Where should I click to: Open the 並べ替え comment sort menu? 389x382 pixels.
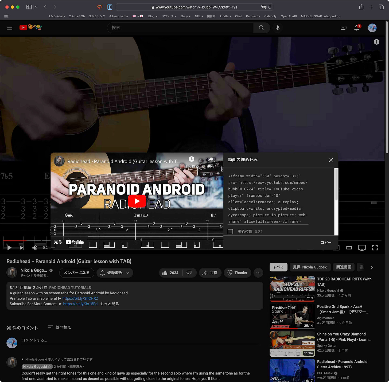(59, 327)
